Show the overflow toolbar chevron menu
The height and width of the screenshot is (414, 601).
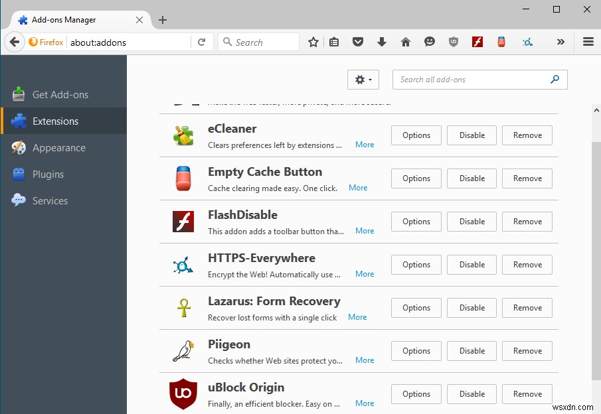click(x=560, y=41)
